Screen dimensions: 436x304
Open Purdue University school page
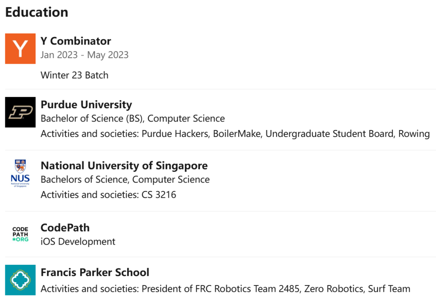pos(86,105)
